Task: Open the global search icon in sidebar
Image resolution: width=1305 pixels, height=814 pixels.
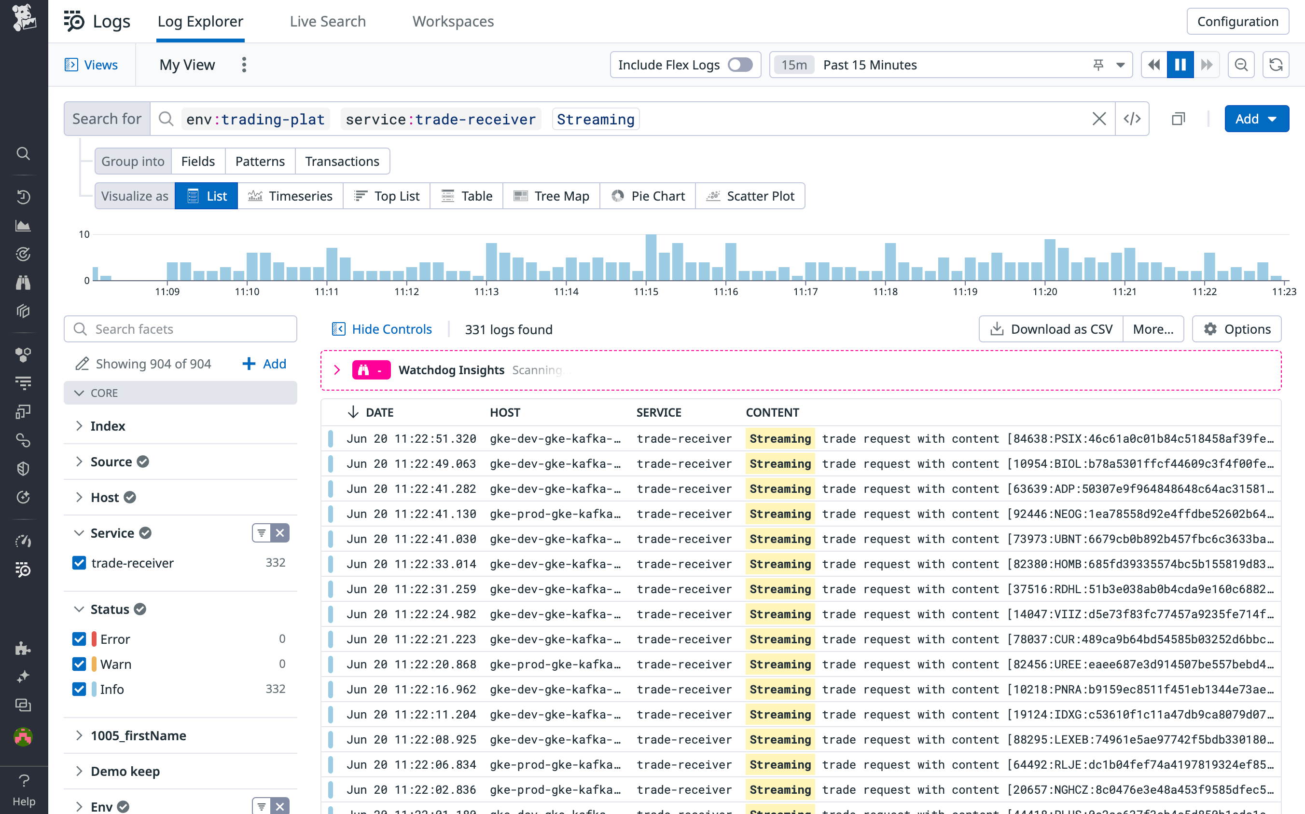Action: coord(23,153)
